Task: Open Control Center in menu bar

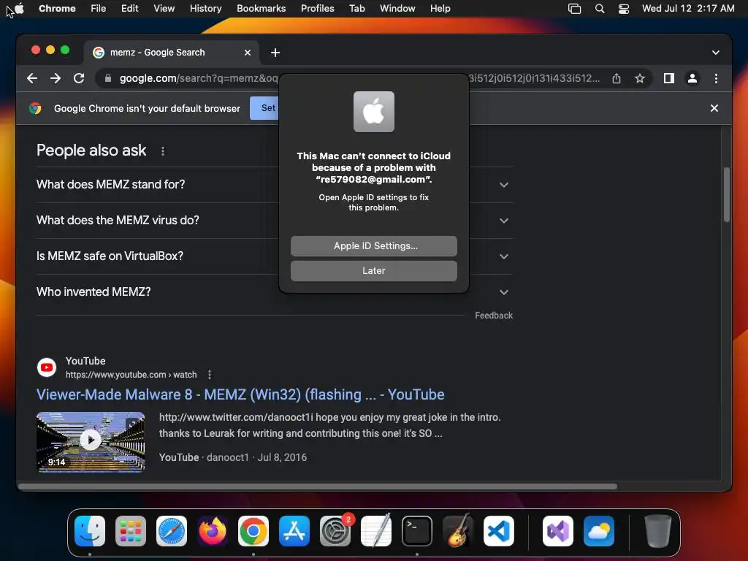Action: [624, 9]
